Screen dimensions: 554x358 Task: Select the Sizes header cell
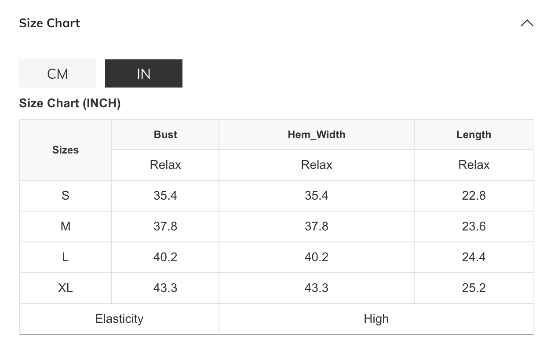pos(66,150)
